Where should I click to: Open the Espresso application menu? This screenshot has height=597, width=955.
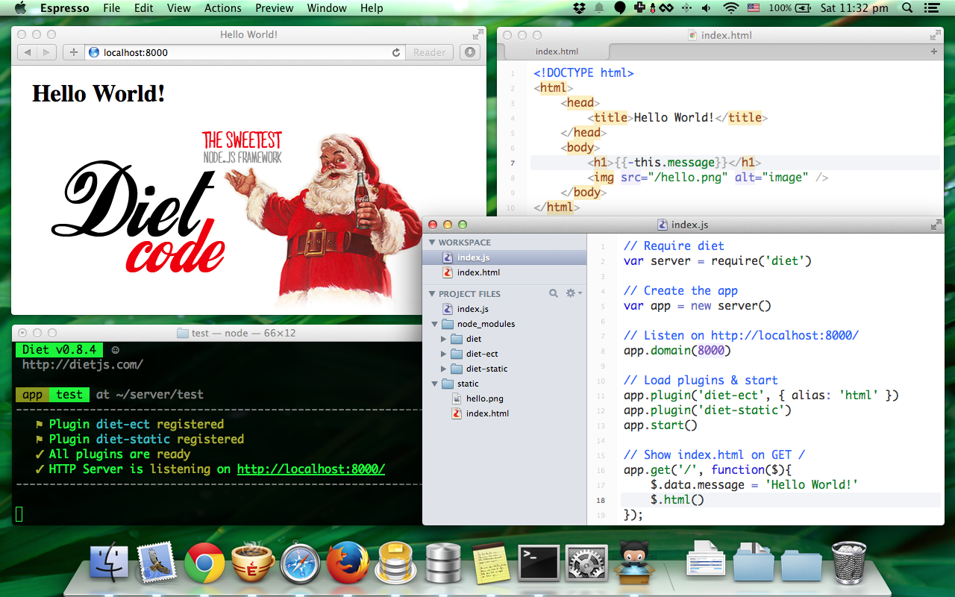(65, 8)
